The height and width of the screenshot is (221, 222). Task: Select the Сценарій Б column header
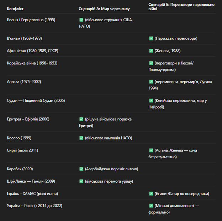tap(181, 7)
